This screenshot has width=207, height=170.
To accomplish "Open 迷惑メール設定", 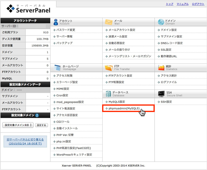I will [118, 36].
